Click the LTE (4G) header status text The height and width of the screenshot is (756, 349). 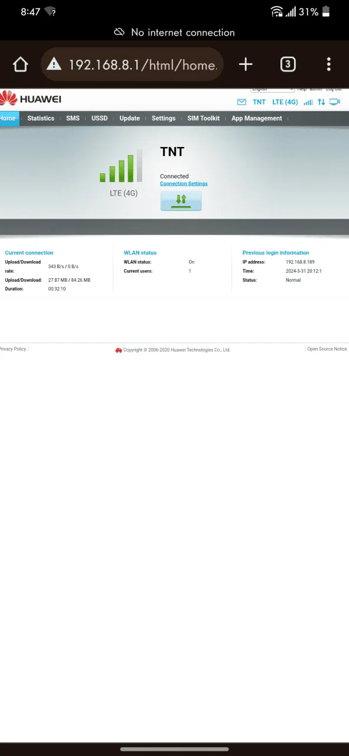click(x=285, y=102)
